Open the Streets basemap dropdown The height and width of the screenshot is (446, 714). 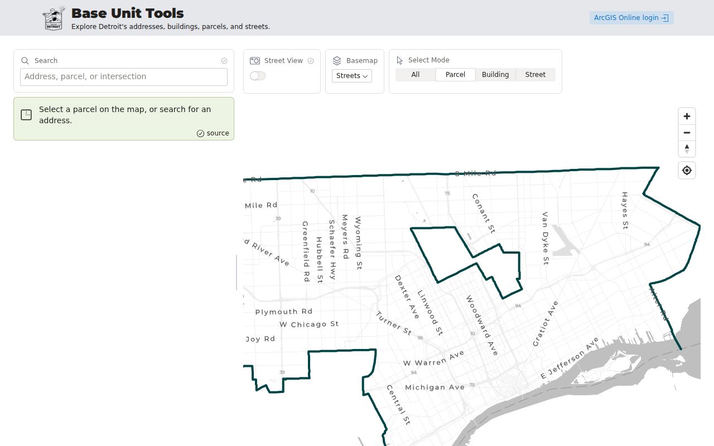point(352,76)
